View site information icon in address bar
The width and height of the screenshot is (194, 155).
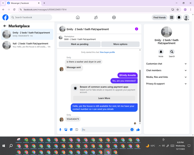21,9
